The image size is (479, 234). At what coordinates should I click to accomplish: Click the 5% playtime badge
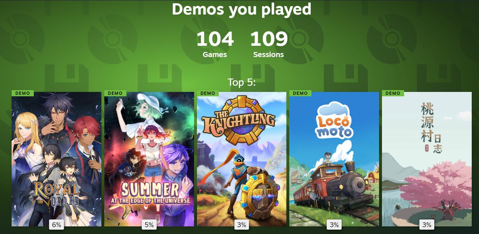click(149, 225)
